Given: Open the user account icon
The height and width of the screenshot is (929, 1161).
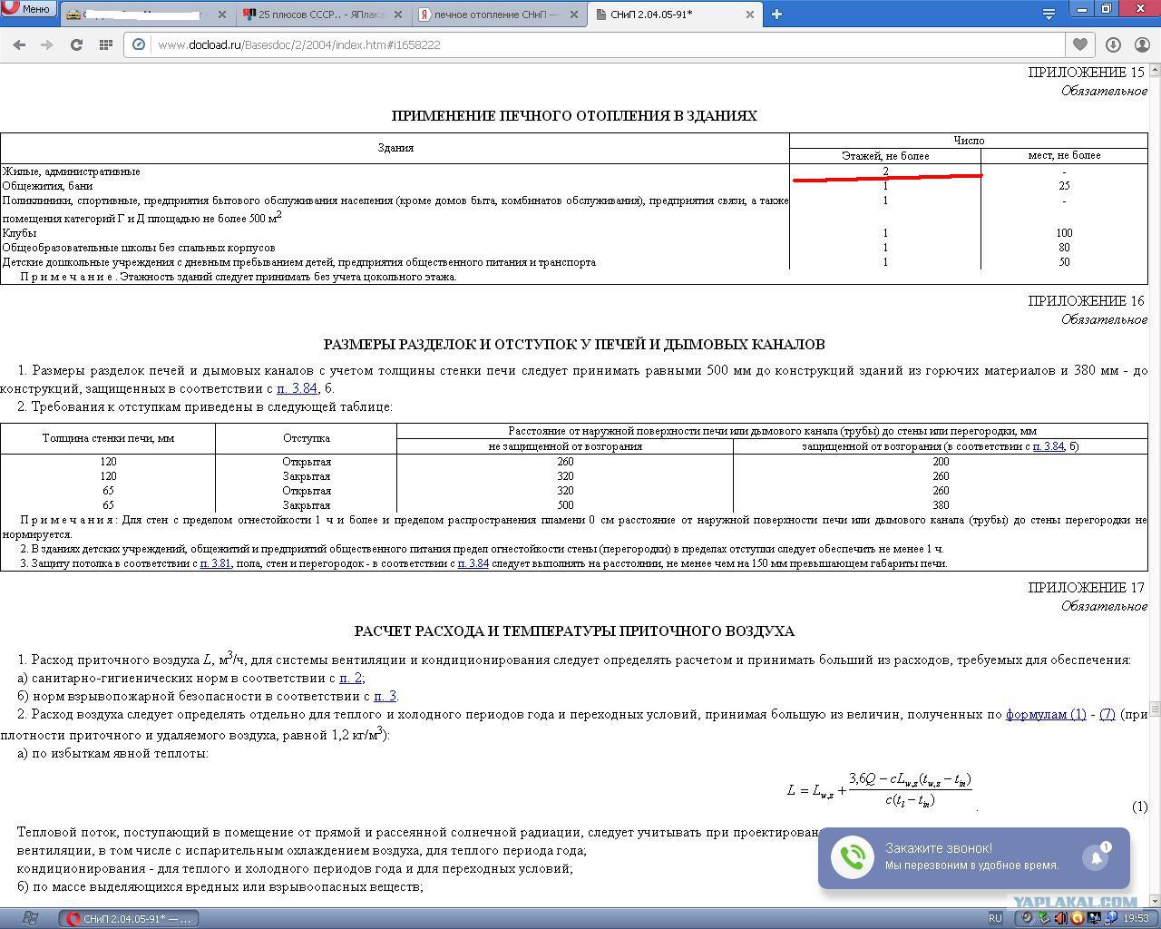Looking at the screenshot, I should coord(1143,44).
